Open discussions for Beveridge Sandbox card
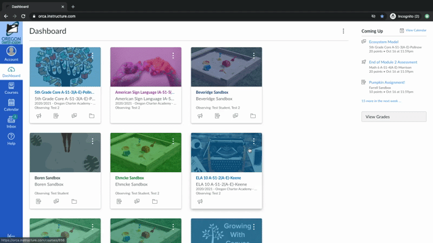The image size is (433, 243). (x=235, y=116)
